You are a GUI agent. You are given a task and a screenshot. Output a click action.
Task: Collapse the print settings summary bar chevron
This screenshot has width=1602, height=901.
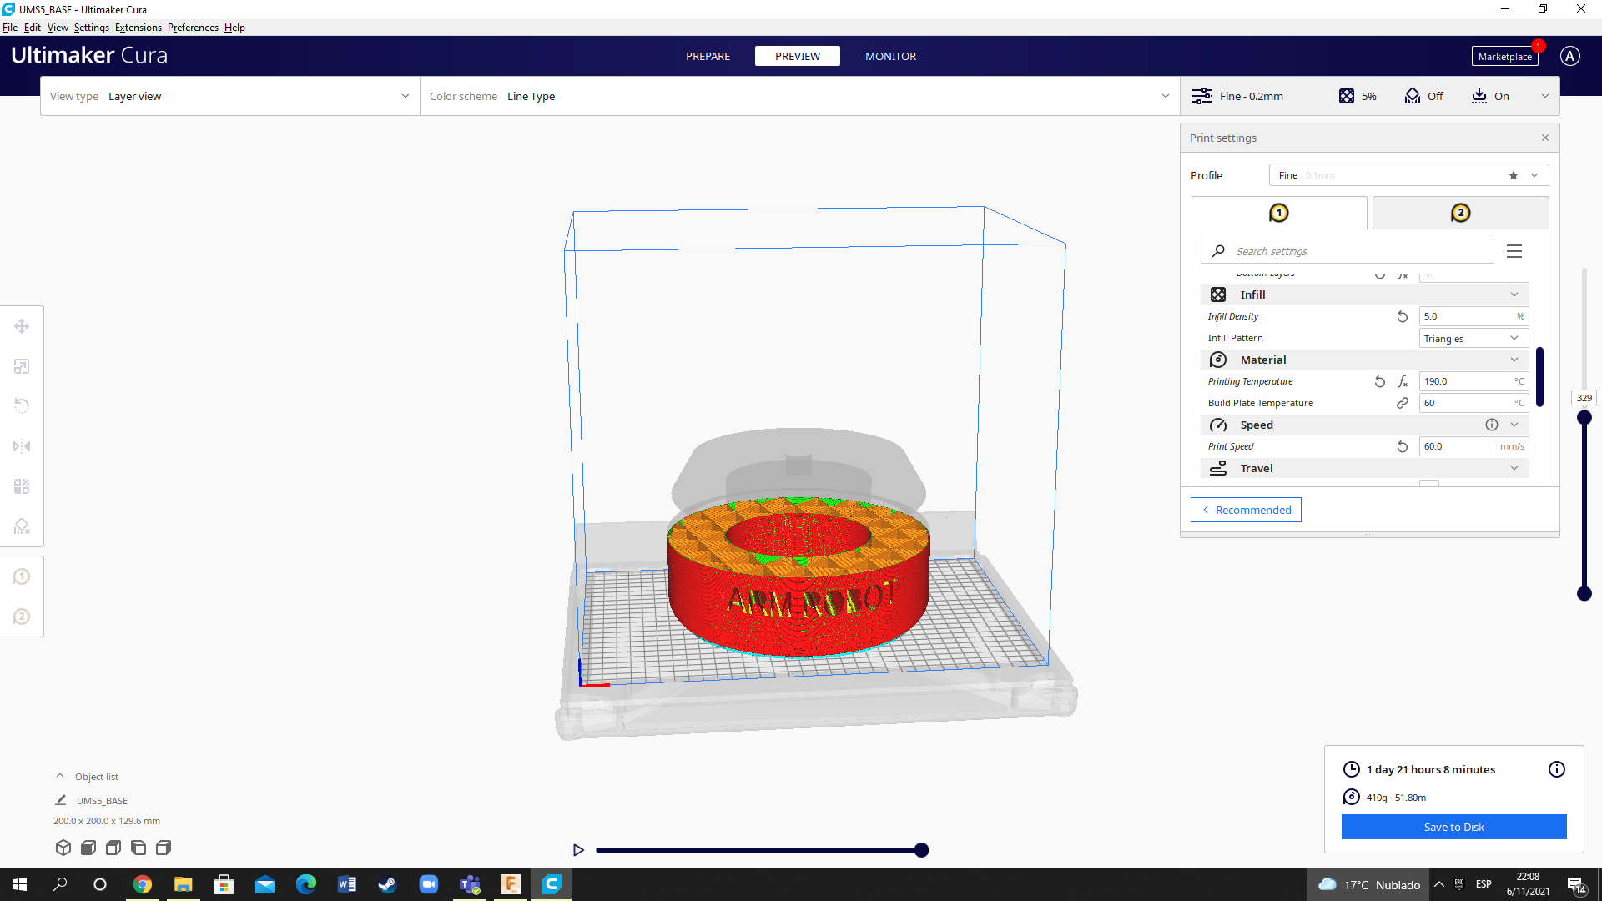coord(1544,96)
